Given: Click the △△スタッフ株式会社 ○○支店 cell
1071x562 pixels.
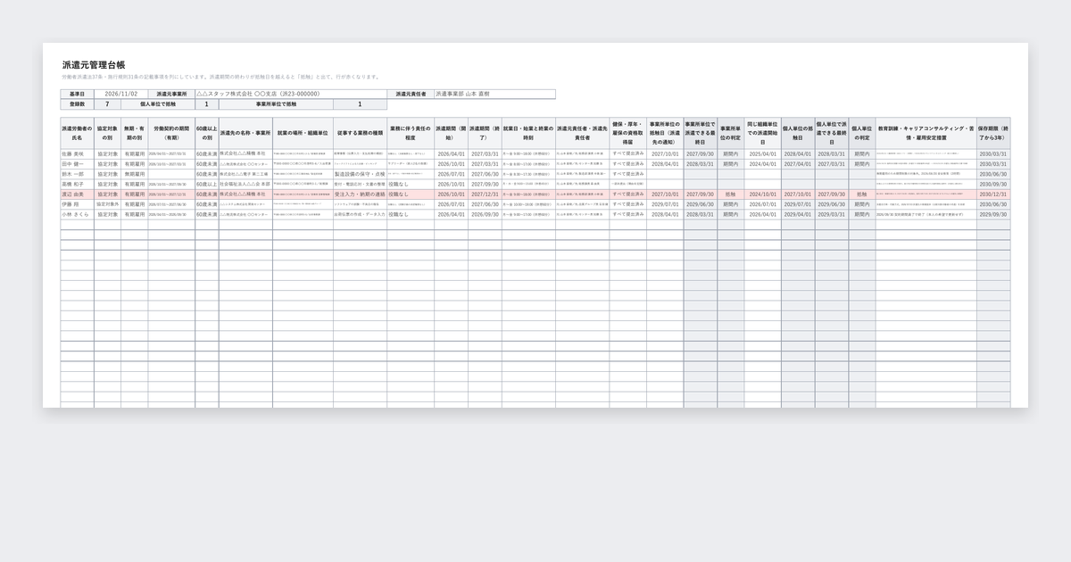Looking at the screenshot, I should pyautogui.click(x=291, y=94).
